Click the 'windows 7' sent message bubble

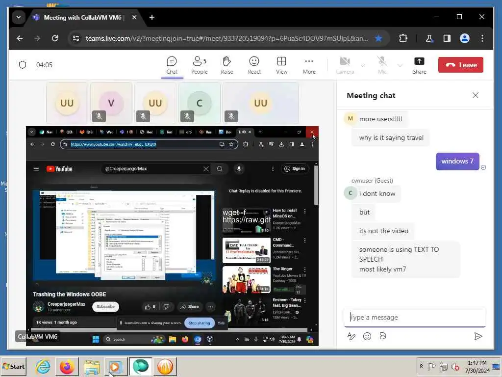457,161
